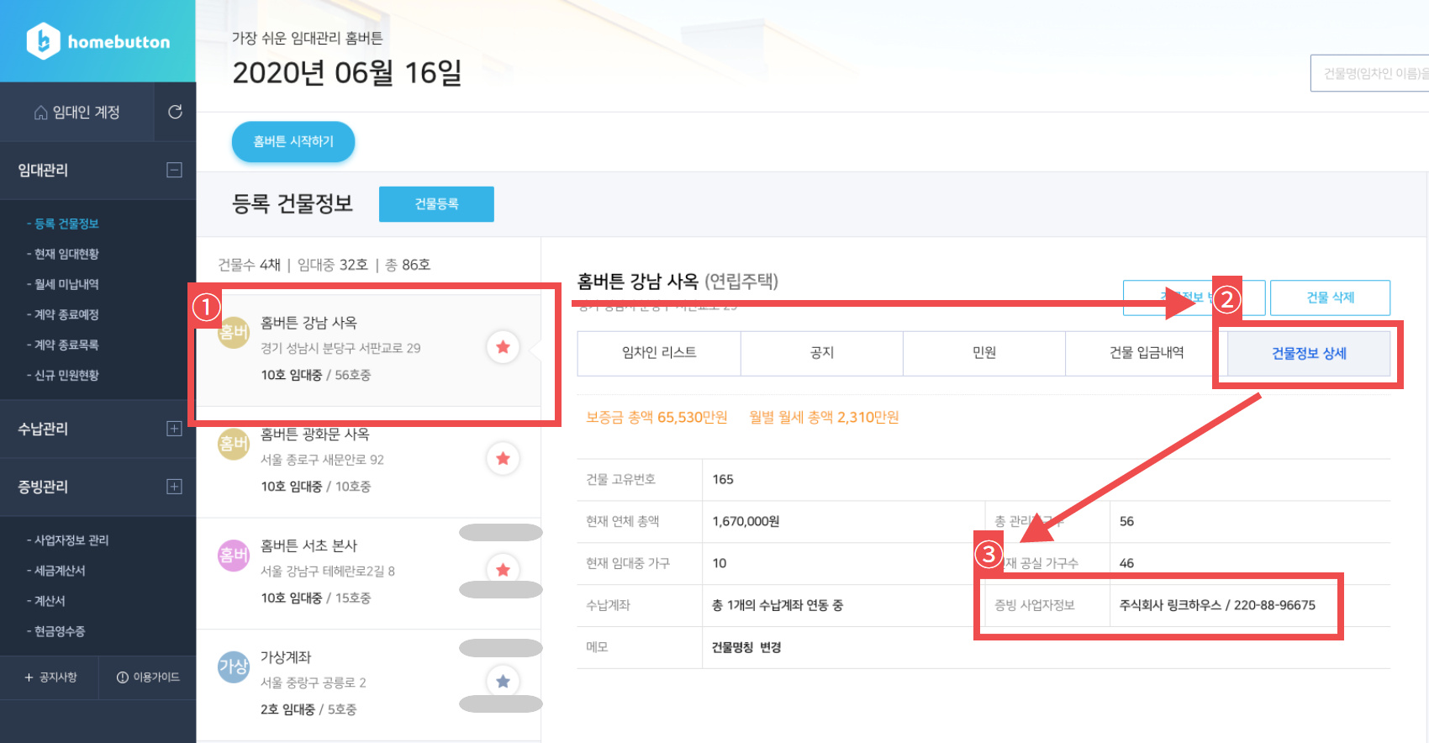
Task: Click 월별 월세 총액 2,310만원 text
Action: click(824, 418)
